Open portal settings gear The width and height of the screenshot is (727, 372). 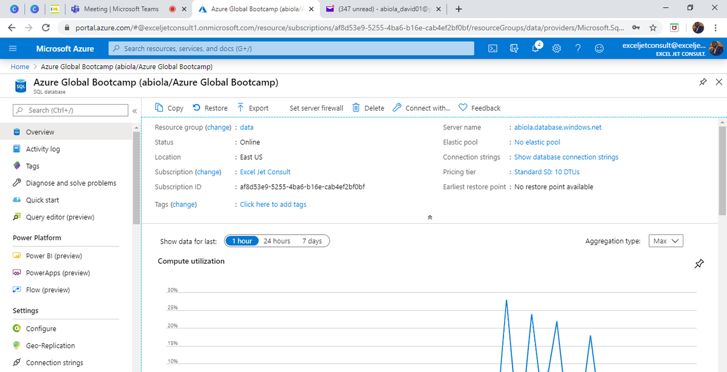coord(557,48)
